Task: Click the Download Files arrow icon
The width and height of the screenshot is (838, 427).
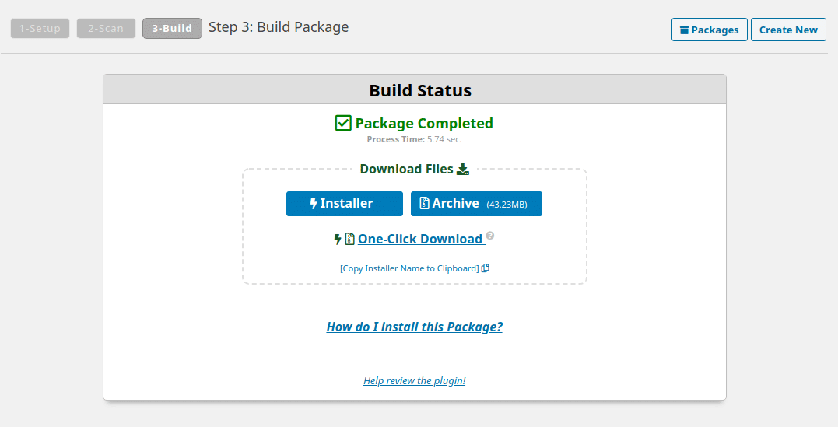Action: coord(463,169)
